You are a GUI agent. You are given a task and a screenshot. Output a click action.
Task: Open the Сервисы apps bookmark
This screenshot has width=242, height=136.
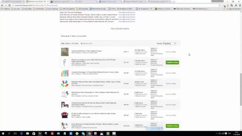(5, 9)
